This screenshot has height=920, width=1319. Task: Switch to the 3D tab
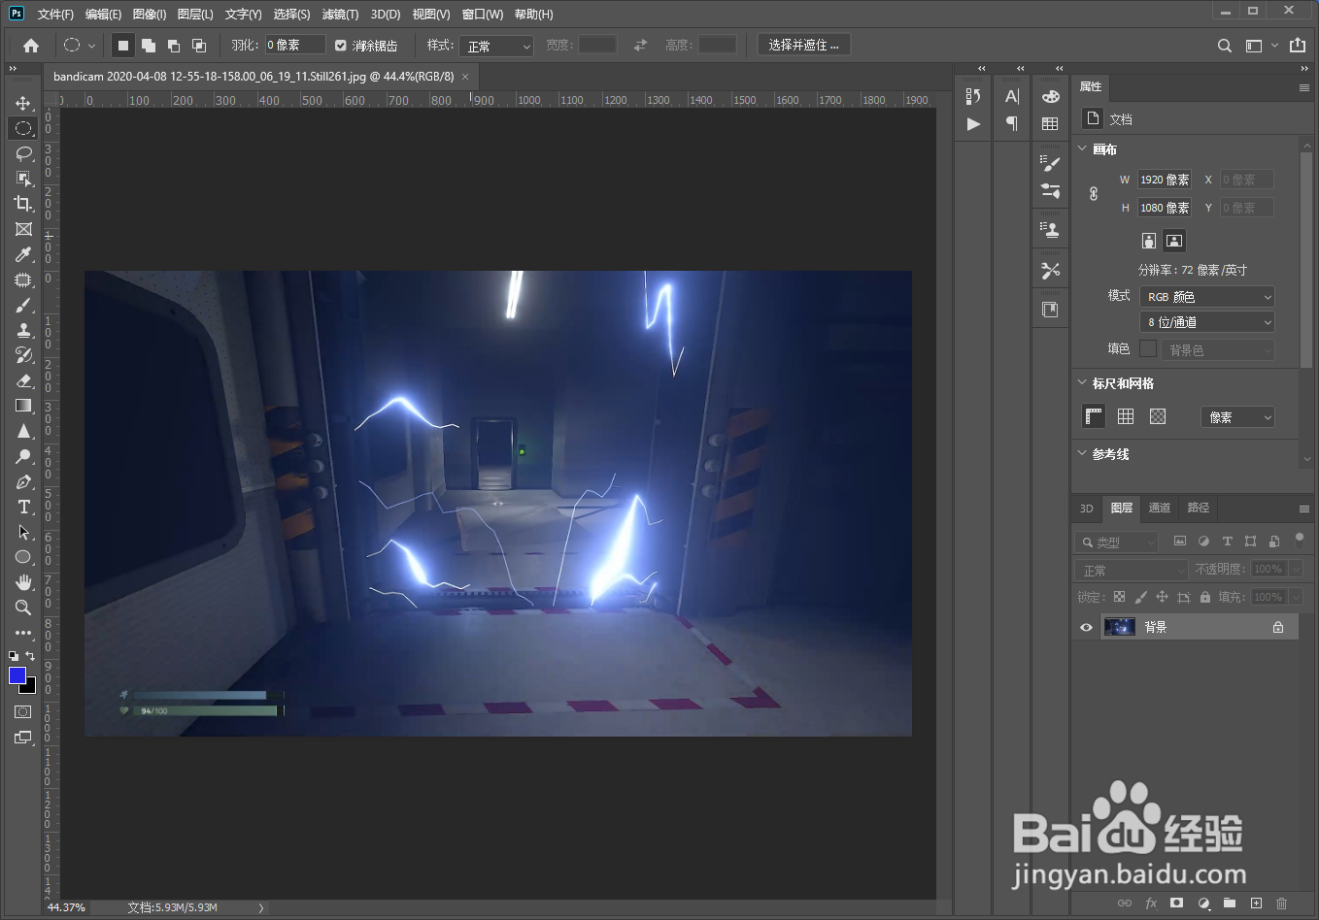[1087, 509]
